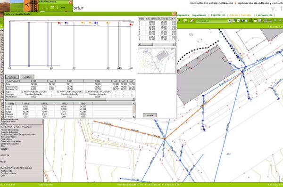This screenshot has width=283, height=187.
Task: Click the Cota Terreno column header
Action: (x=152, y=19)
